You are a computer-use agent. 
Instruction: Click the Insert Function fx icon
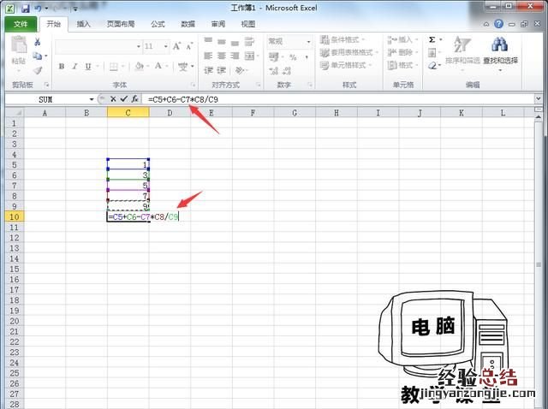[135, 99]
